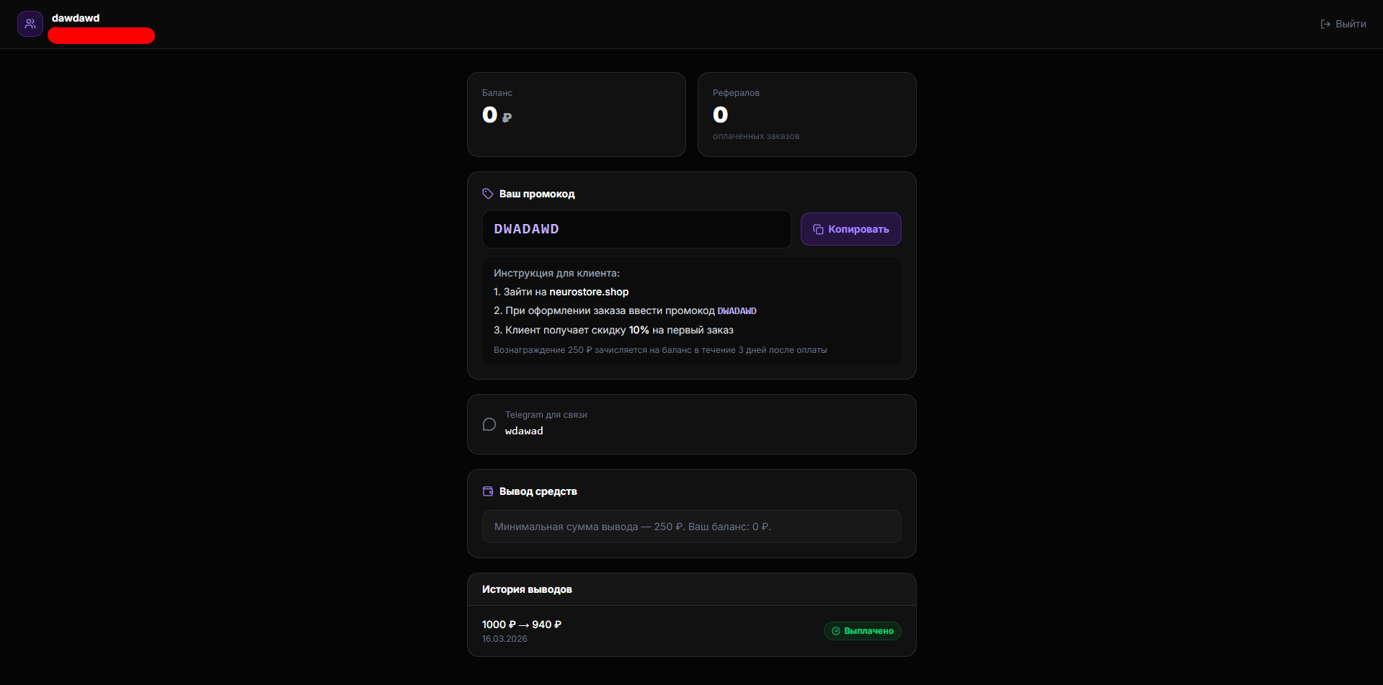
Task: Click the ruble symbol in Баланс card
Action: (507, 117)
